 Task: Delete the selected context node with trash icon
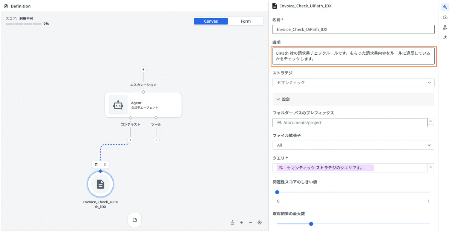[96, 164]
